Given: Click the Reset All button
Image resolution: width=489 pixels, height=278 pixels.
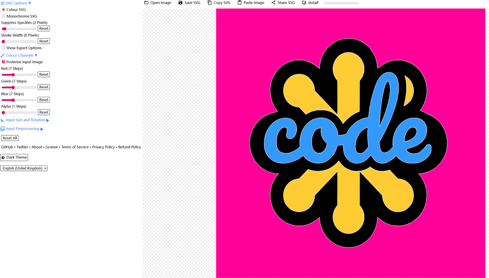Looking at the screenshot, I should [10, 138].
